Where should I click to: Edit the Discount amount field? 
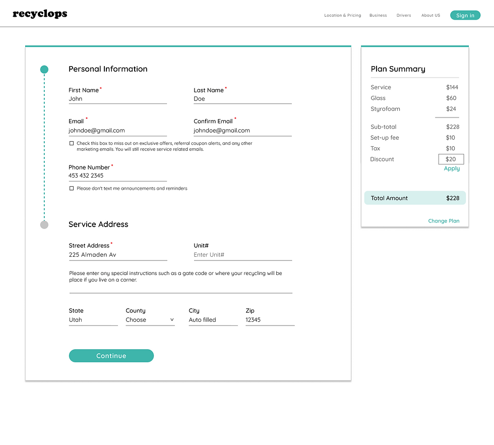pos(451,159)
